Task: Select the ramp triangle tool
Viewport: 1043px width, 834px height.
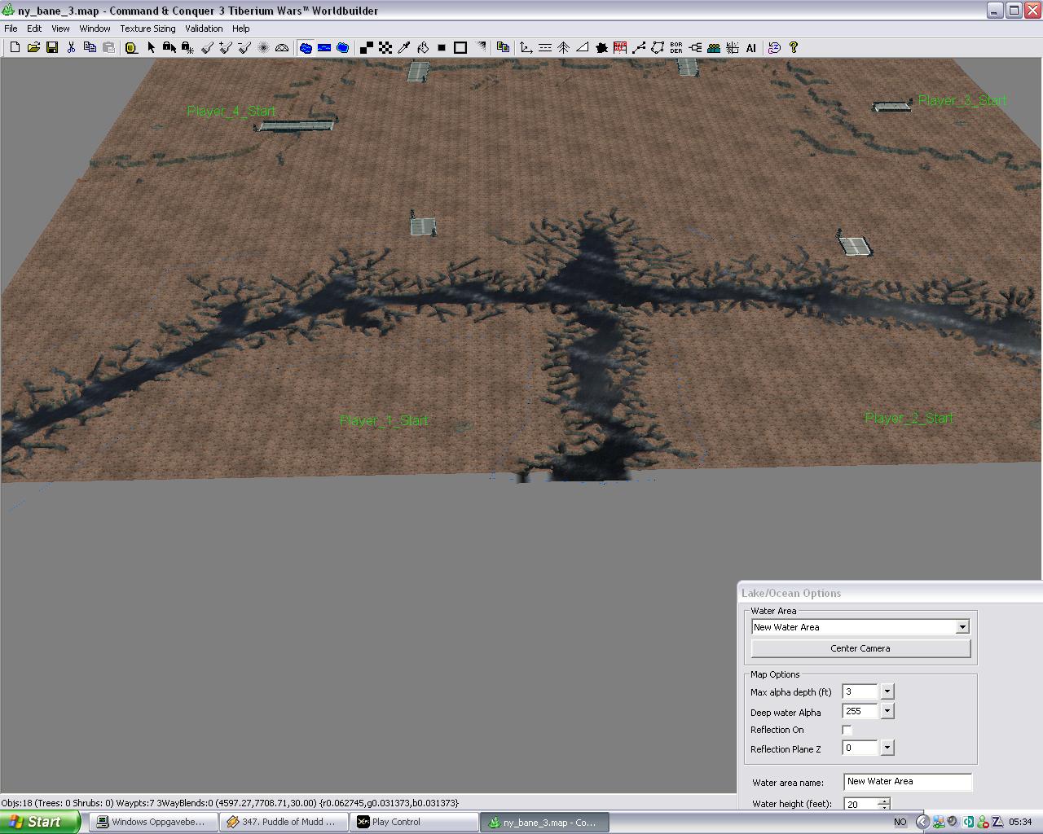Action: [582, 48]
